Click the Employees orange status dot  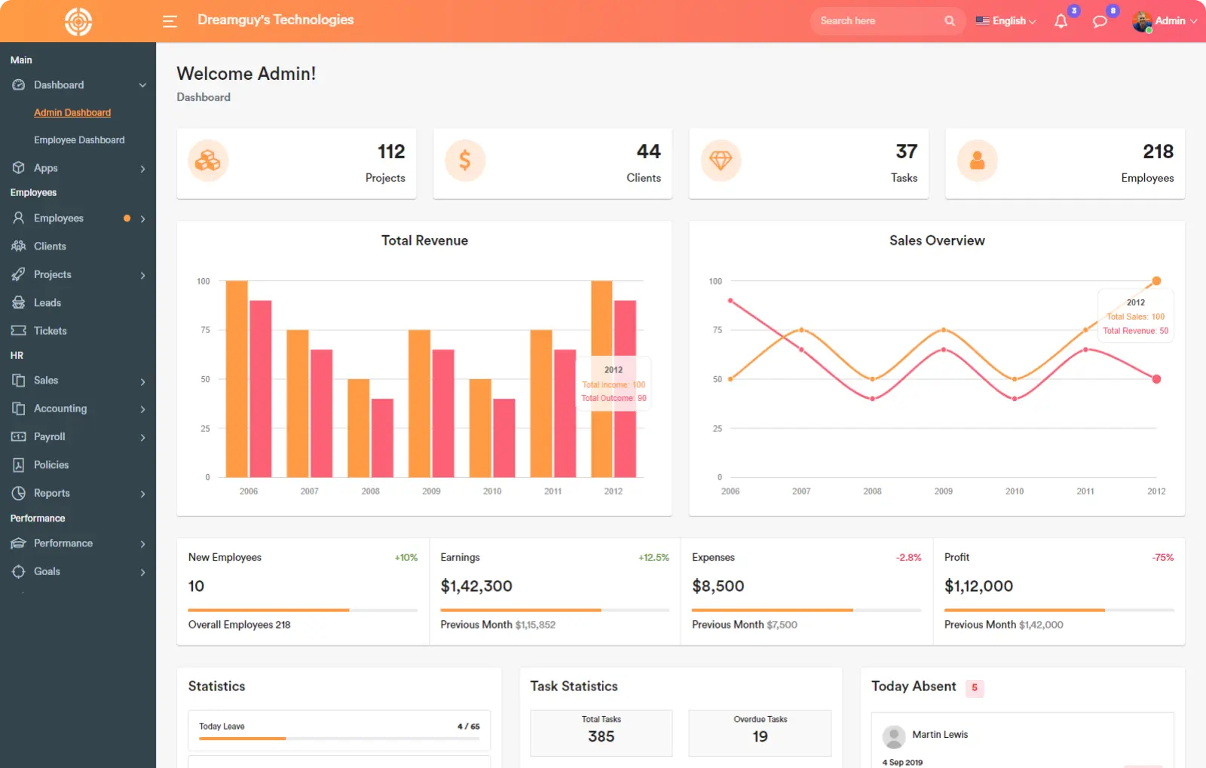coord(127,219)
